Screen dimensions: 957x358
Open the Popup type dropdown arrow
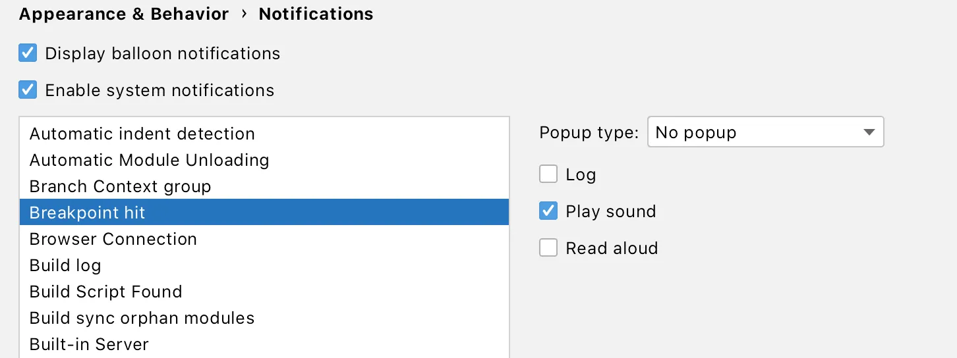869,132
